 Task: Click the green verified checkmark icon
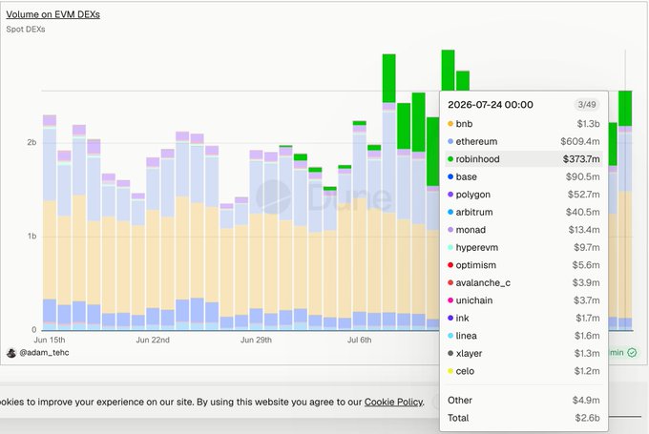click(x=632, y=353)
